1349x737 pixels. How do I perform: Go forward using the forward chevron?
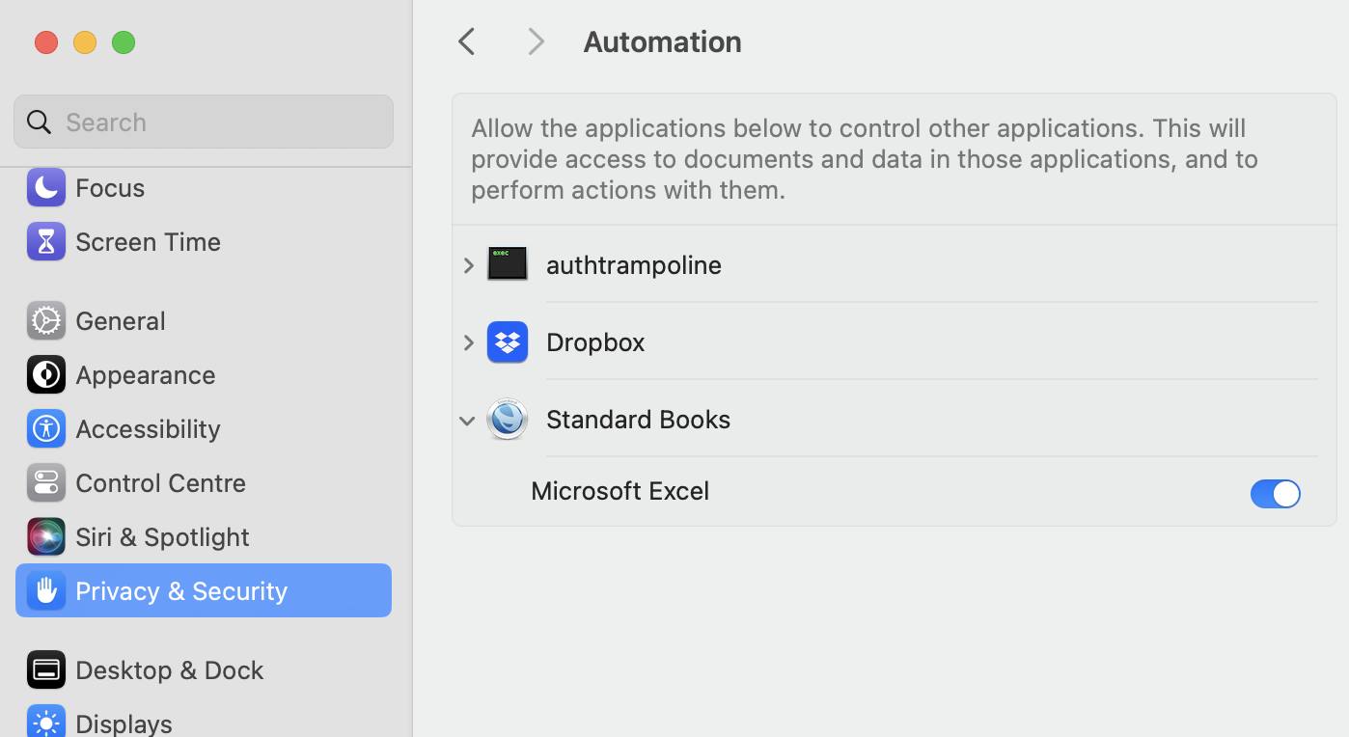[537, 41]
